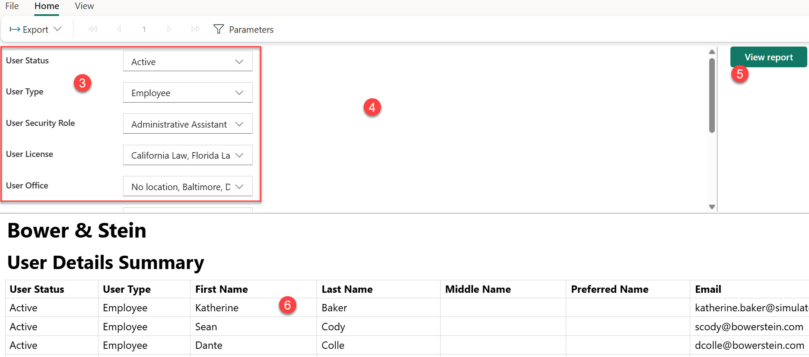
Task: Click the Email column header
Action: [x=749, y=289]
